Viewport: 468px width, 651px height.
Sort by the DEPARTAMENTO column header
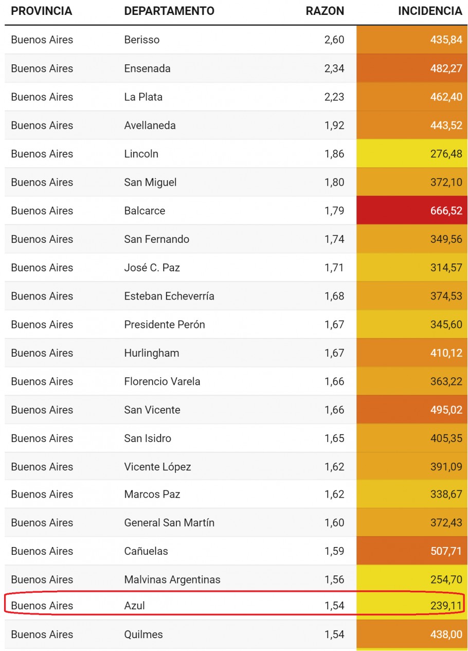[169, 11]
